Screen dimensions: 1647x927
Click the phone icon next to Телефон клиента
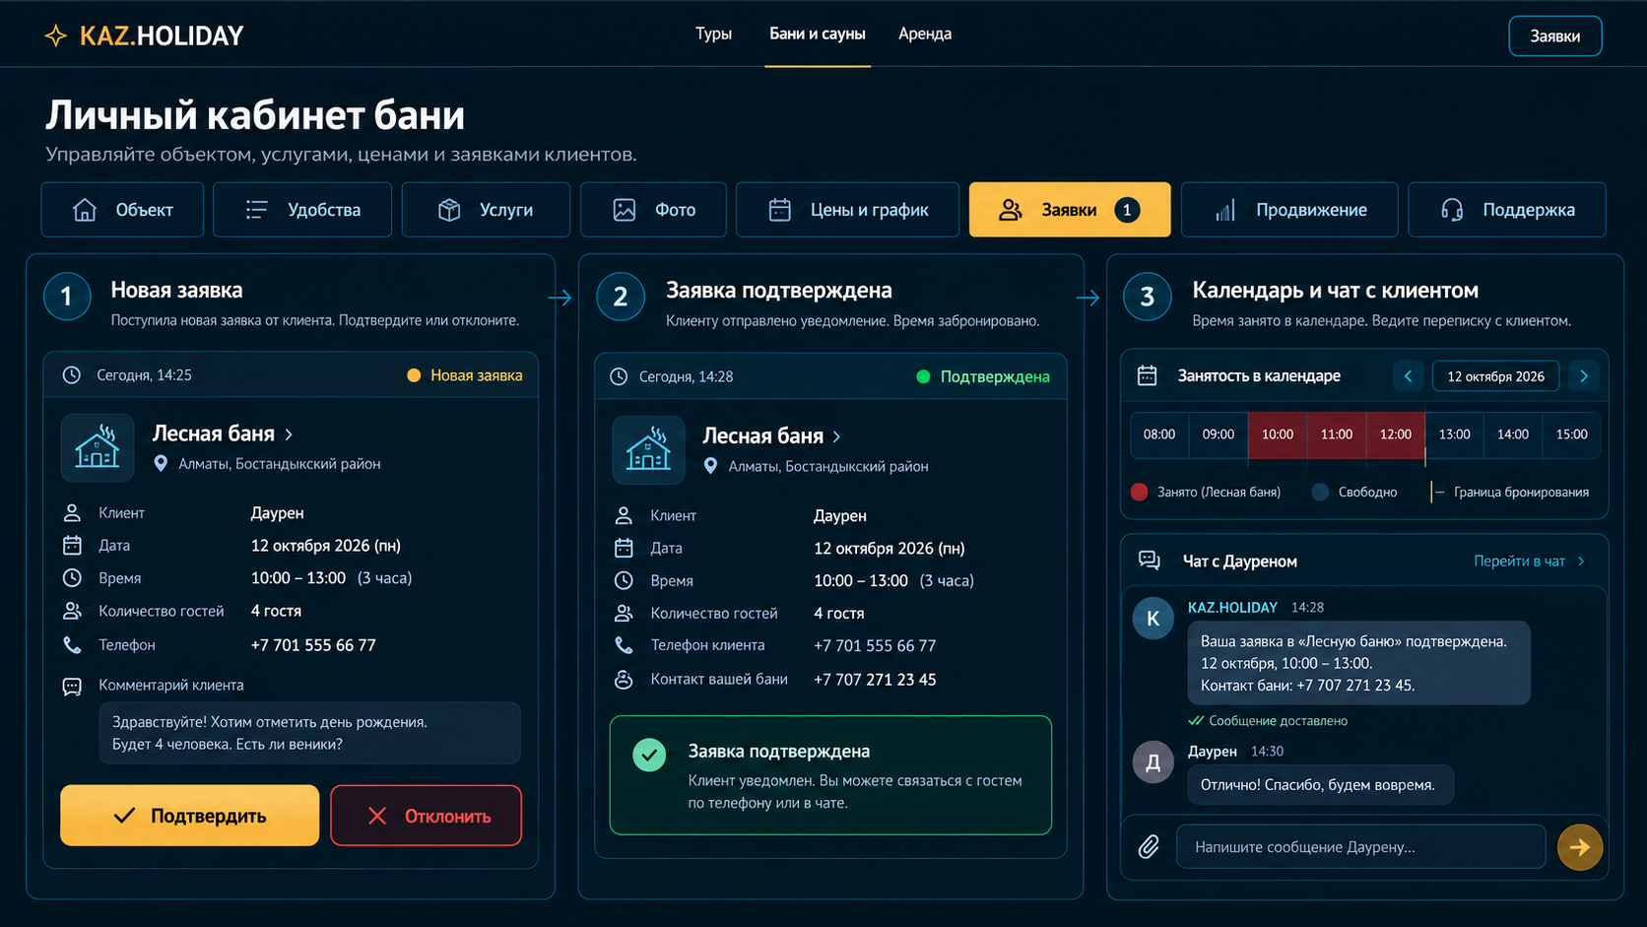coord(624,645)
